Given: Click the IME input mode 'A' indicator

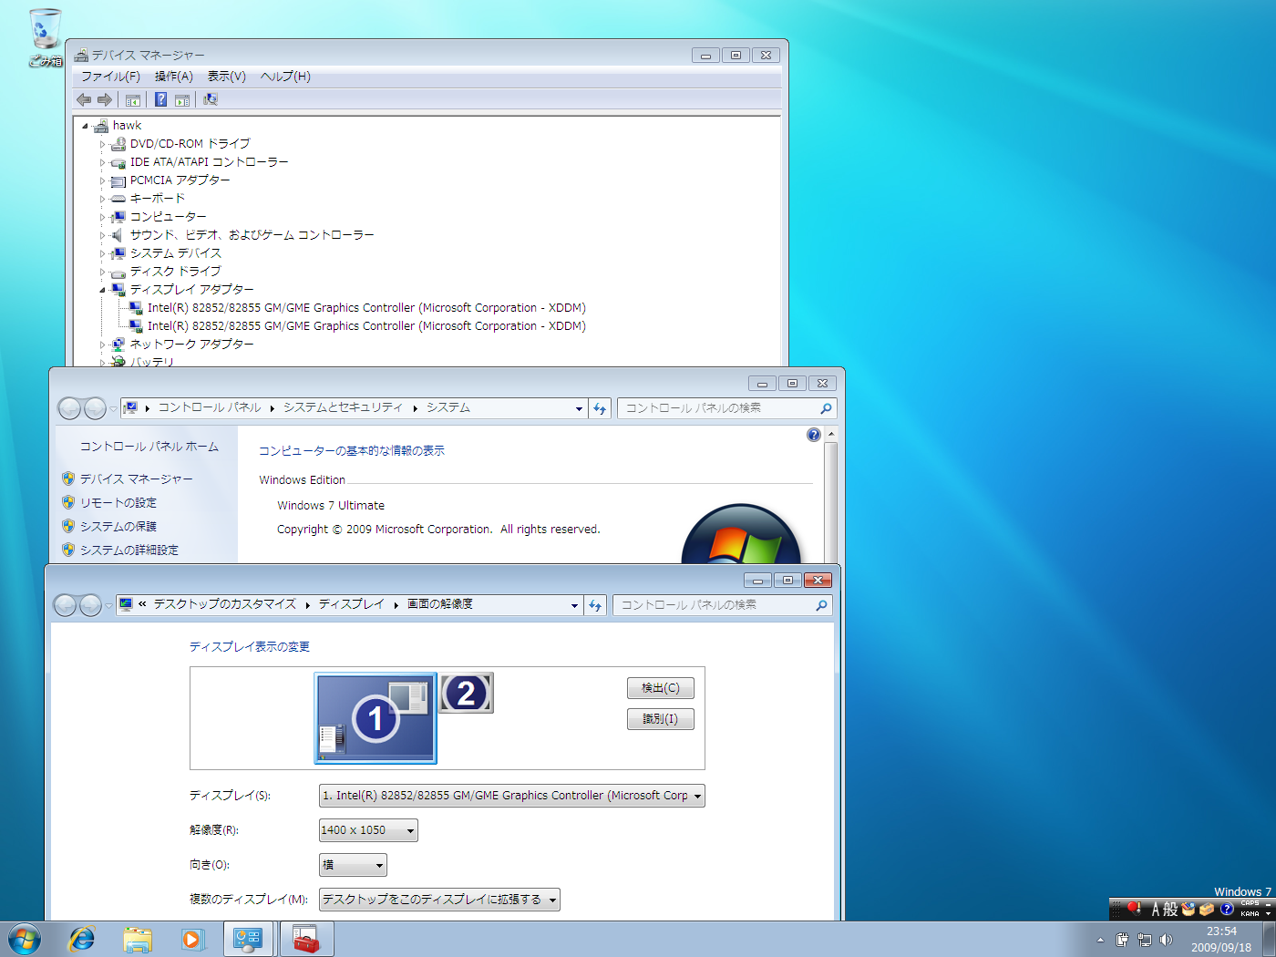Looking at the screenshot, I should [x=1156, y=909].
